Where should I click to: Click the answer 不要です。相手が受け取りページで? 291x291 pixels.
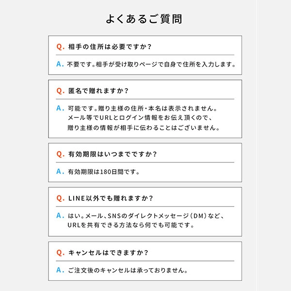coord(151,65)
